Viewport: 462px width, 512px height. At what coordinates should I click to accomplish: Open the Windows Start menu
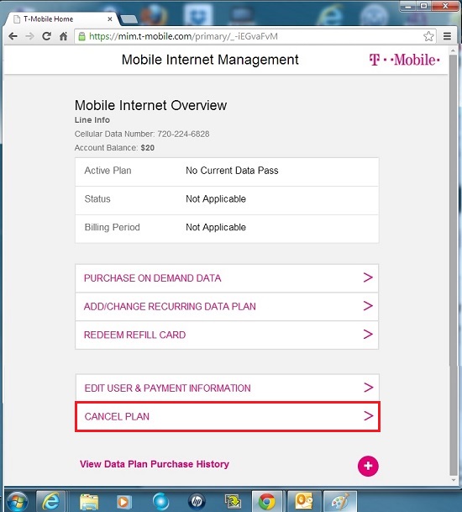17,502
